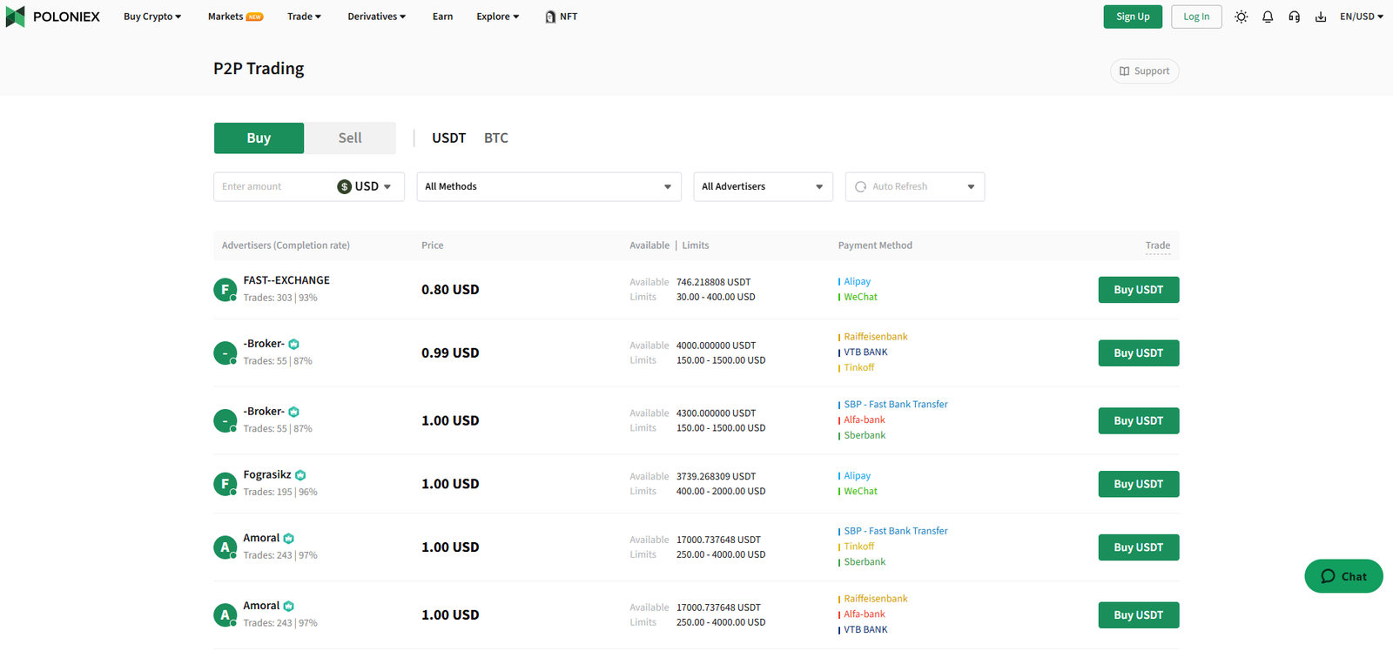This screenshot has width=1393, height=651.
Task: Click the Advertisers (Completion rate) header
Action: tap(286, 245)
